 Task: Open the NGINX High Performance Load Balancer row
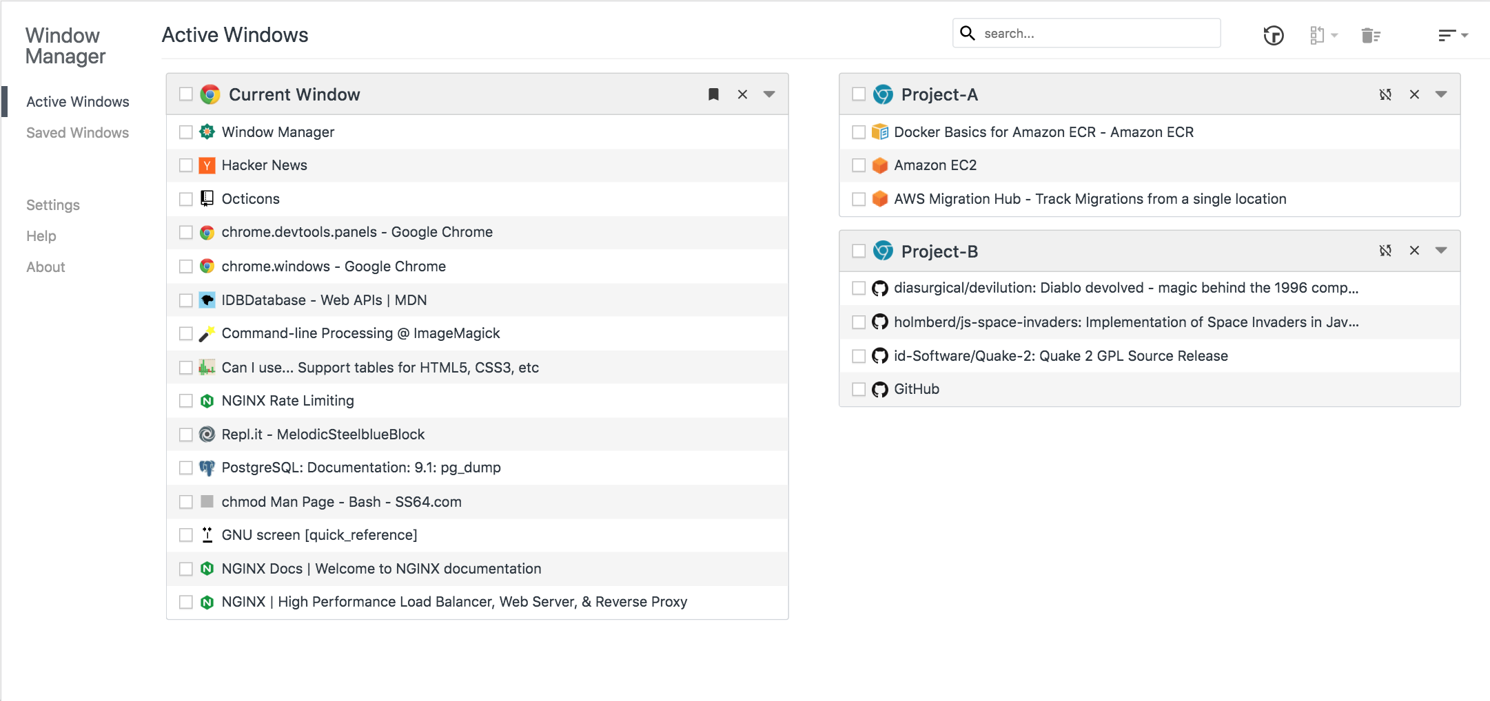tap(477, 602)
